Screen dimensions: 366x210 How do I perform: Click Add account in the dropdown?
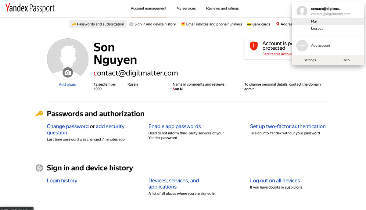coord(321,45)
